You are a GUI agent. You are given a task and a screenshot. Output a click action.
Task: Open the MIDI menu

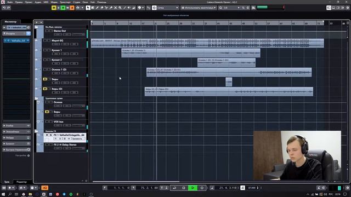pos(46,2)
